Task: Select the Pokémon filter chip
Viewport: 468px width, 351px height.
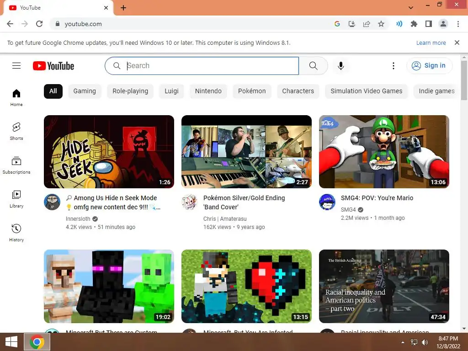Action: [252, 91]
